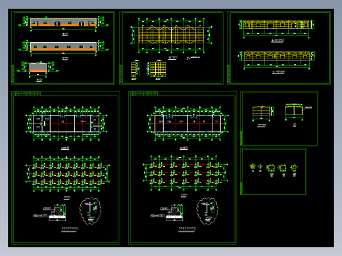The image size is (342, 256).
Task: Click the cloud-outlined detail in bottom-left sheet
Action: click(90, 211)
